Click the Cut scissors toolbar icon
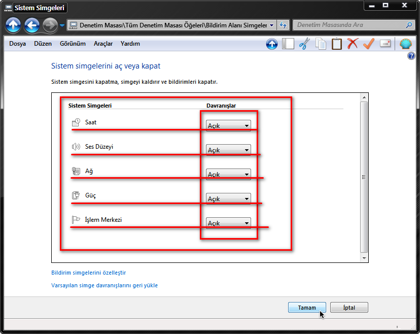The height and width of the screenshot is (334, 420). (304, 44)
